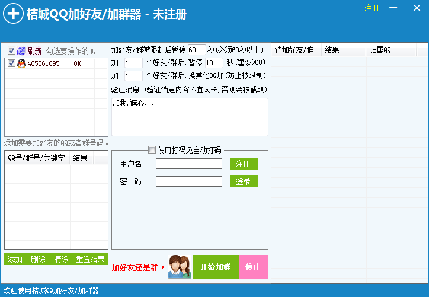Click the window title 桔城QQ加好友/加群器 - 未注册

point(107,14)
